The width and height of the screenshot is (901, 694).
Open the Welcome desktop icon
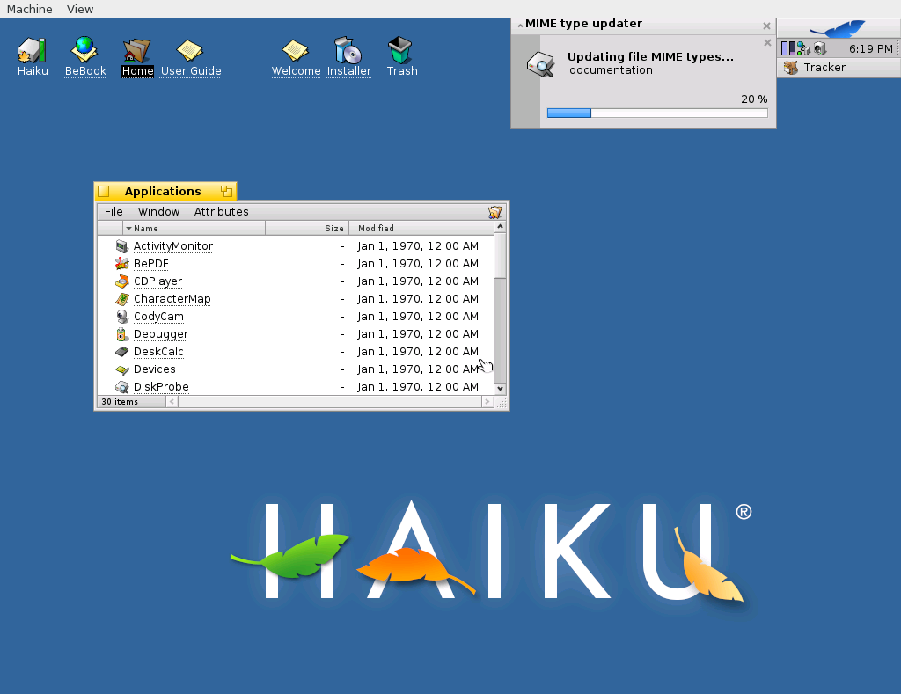(296, 50)
